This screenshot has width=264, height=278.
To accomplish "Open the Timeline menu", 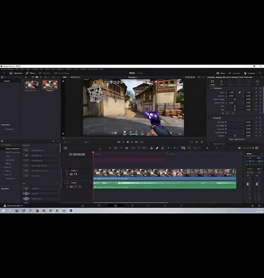I will 35,69.
